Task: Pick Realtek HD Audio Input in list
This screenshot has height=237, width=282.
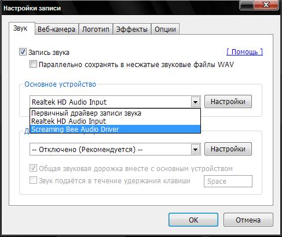Action: pos(115,121)
